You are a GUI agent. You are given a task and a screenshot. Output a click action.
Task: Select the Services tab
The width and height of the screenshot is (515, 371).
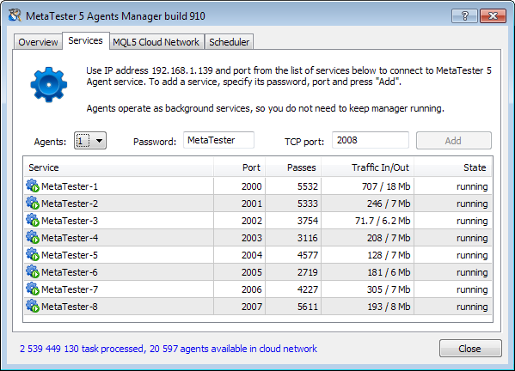click(85, 40)
